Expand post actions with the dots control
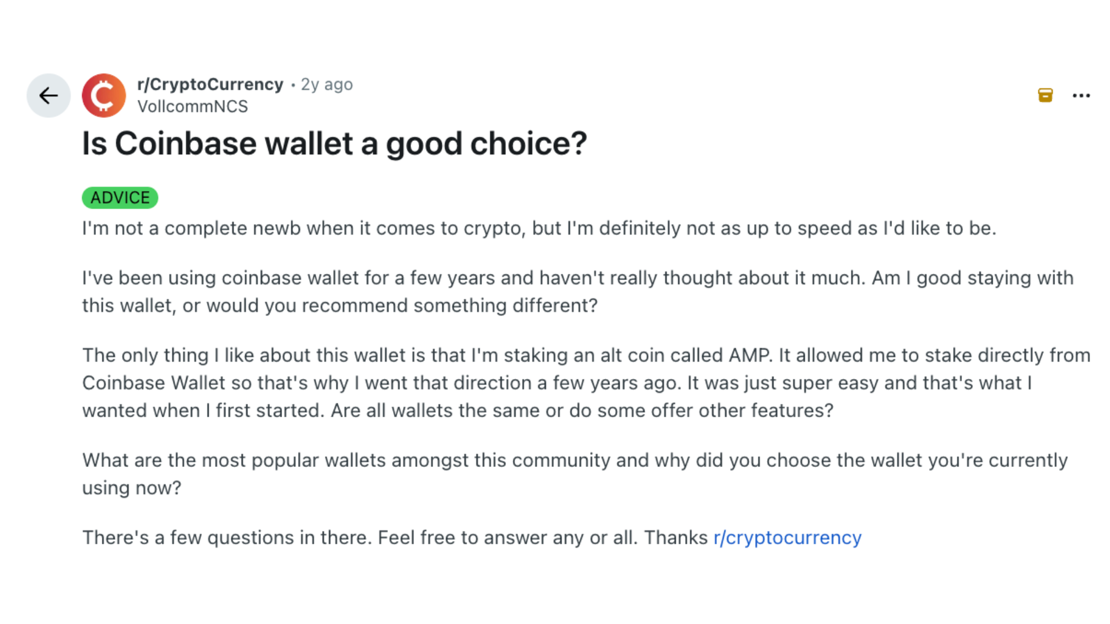This screenshot has height=624, width=1110. tap(1081, 95)
